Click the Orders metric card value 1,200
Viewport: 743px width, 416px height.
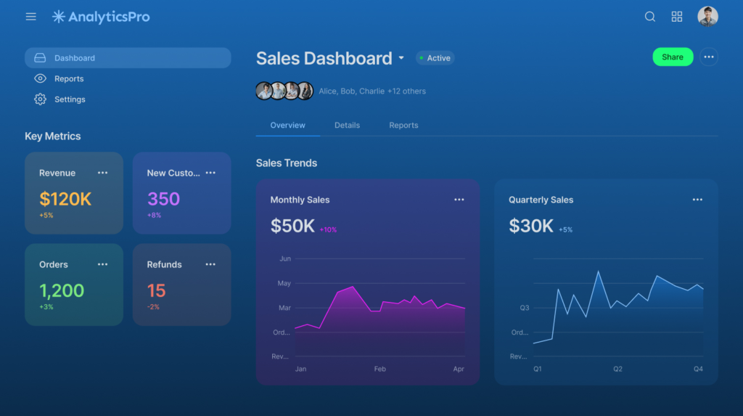62,291
